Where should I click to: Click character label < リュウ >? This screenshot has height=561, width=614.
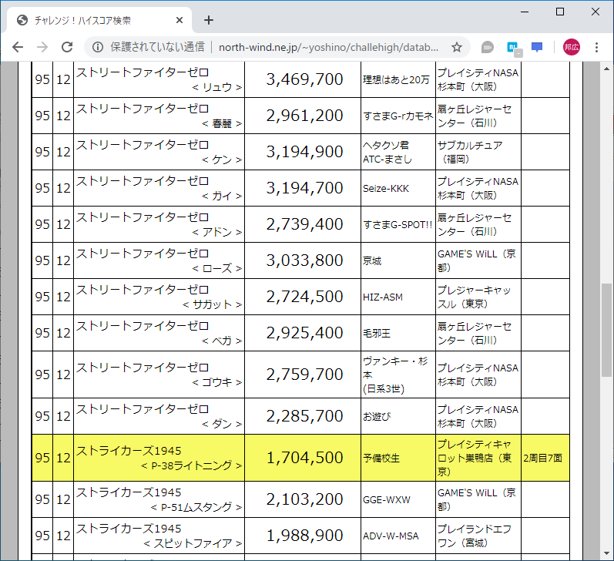click(217, 87)
